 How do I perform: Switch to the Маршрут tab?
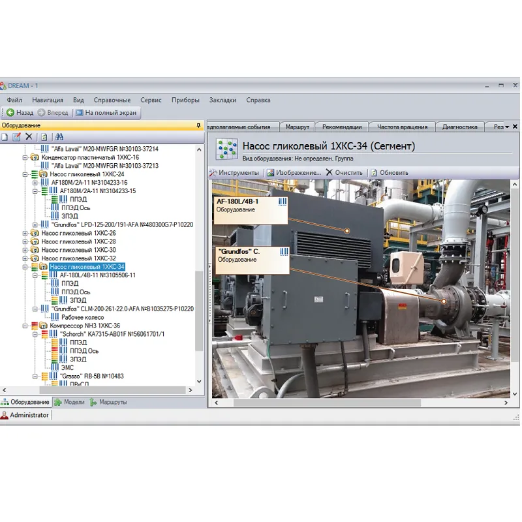tap(298, 127)
